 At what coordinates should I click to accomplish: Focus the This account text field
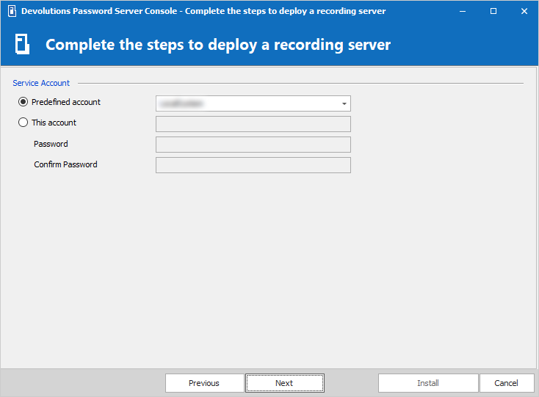[253, 124]
